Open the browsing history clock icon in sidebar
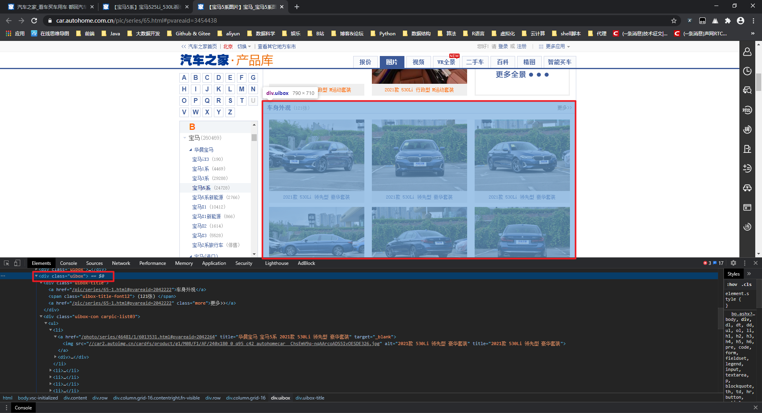The width and height of the screenshot is (762, 413). 747,71
